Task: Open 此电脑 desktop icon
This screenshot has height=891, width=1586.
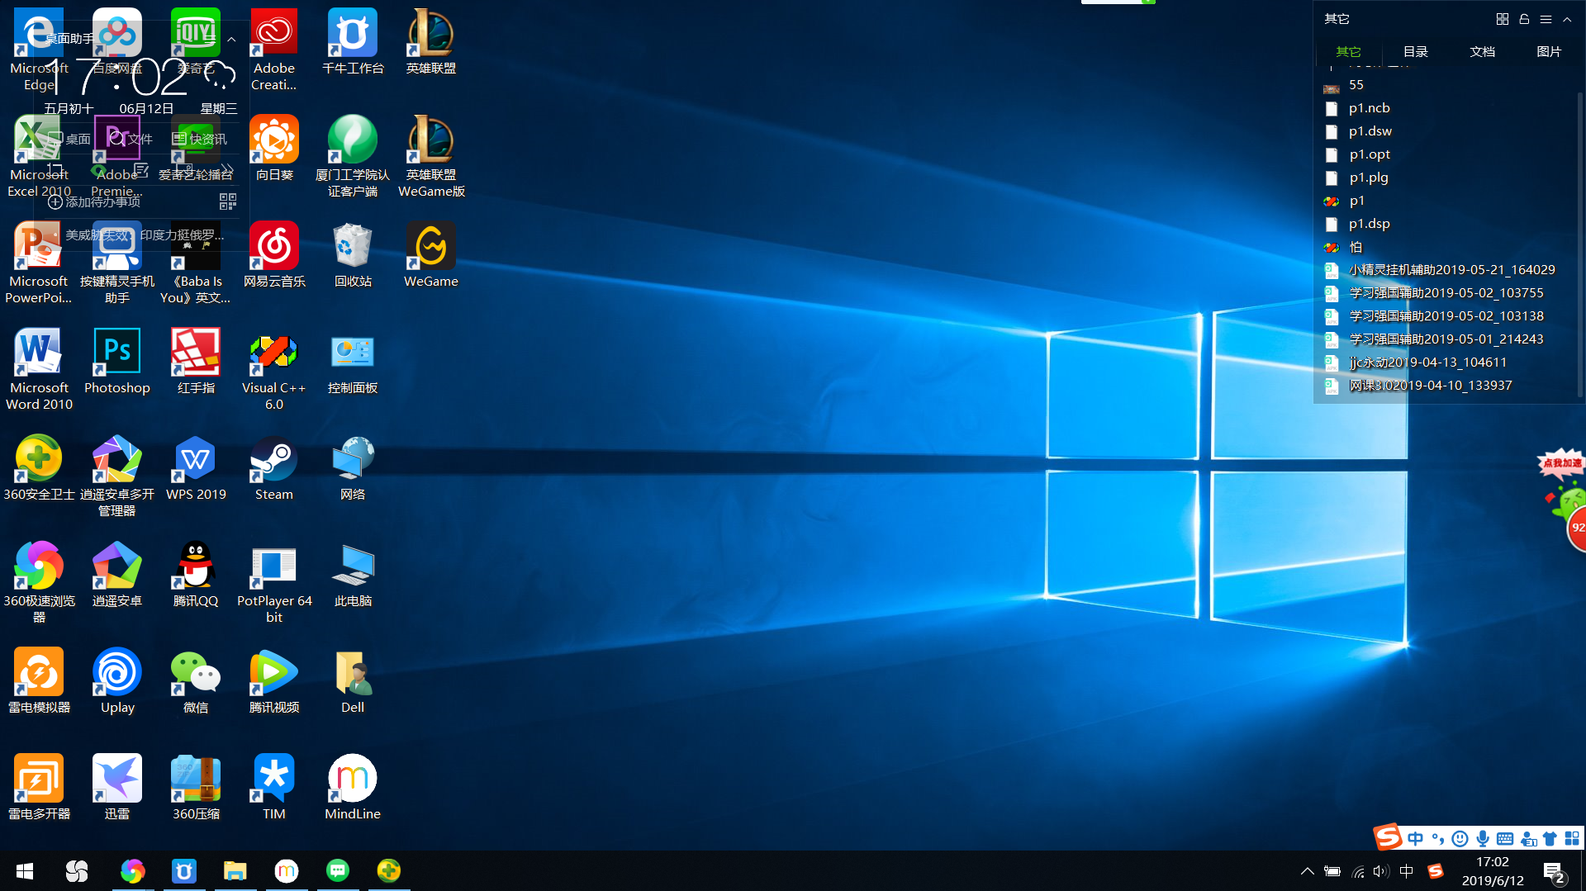Action: tap(353, 575)
